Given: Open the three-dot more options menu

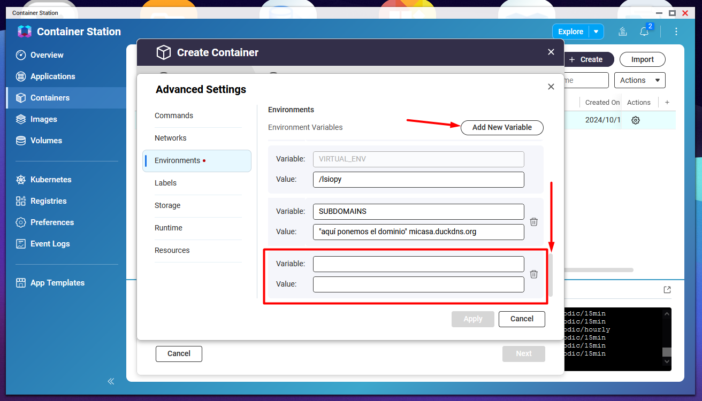Looking at the screenshot, I should [676, 32].
